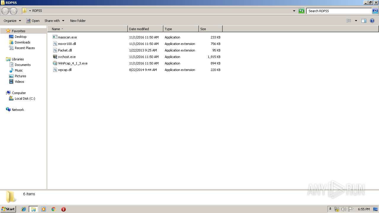Click the Open toolbar button
Image resolution: width=379 pixels, height=213 pixels.
[x=33, y=21]
